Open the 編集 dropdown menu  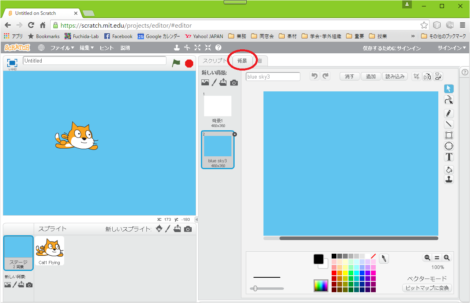86,48
